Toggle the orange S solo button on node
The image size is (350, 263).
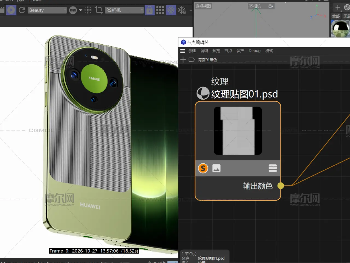[x=203, y=168]
